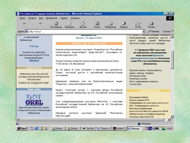Open 'Адрес, проезд, телефон' link

pyautogui.click(x=141, y=73)
